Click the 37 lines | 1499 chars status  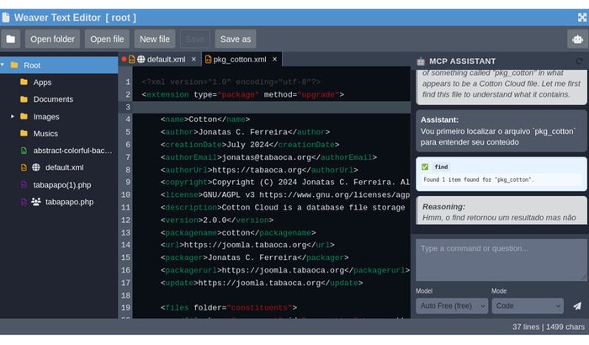point(548,327)
